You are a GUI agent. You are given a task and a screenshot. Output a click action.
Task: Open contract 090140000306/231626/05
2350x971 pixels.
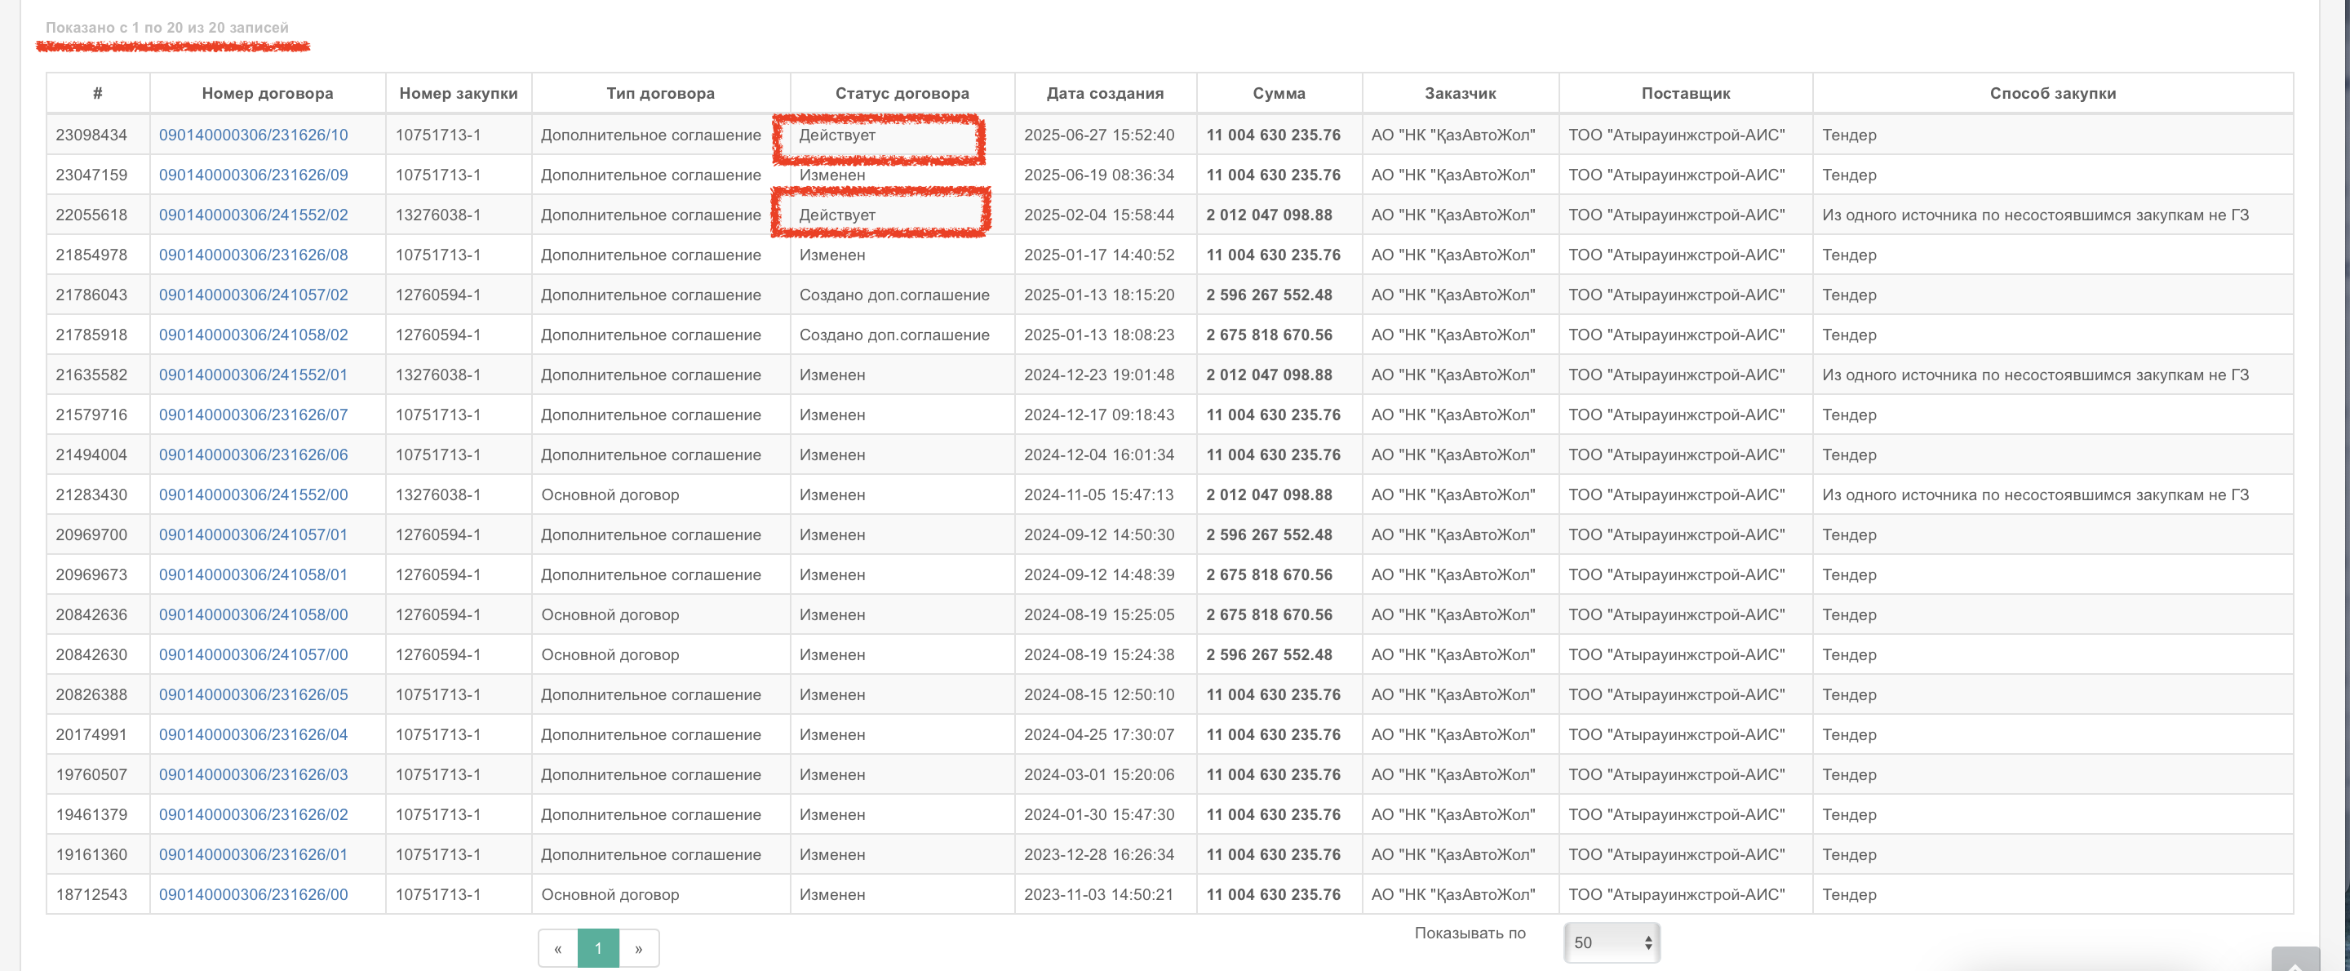pos(254,694)
